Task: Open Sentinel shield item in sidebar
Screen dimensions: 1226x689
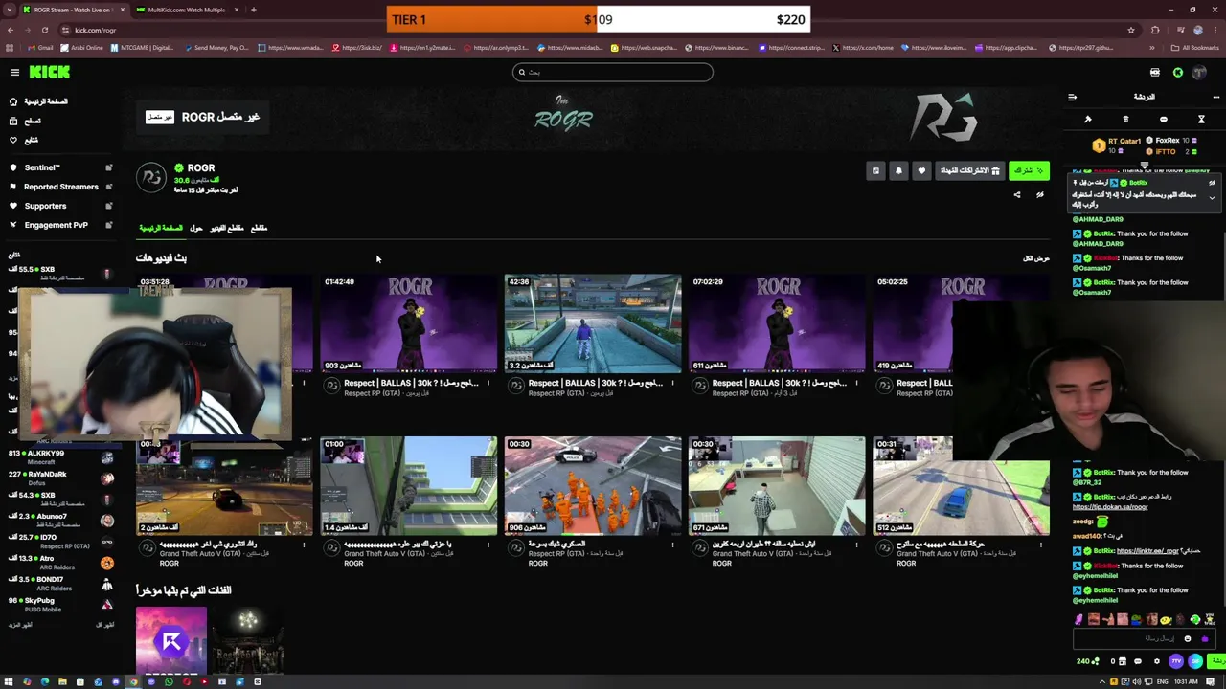Action: click(x=42, y=167)
